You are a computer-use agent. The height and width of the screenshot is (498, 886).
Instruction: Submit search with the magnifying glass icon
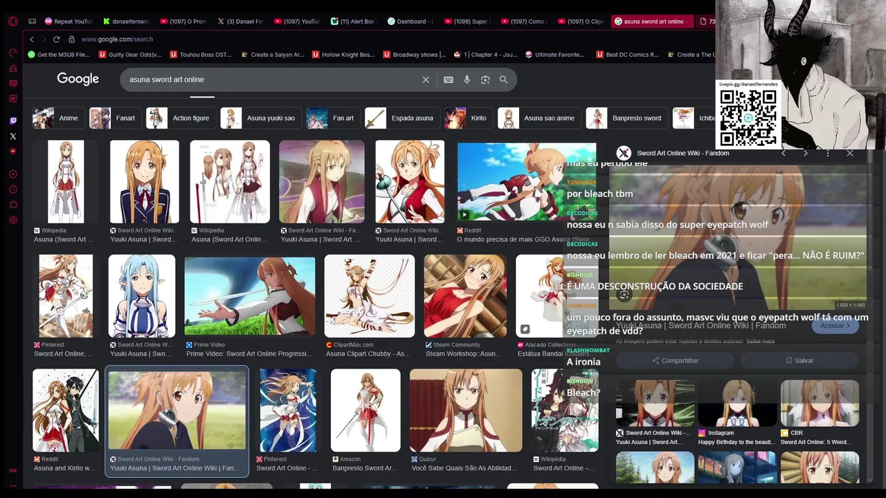[x=504, y=80]
